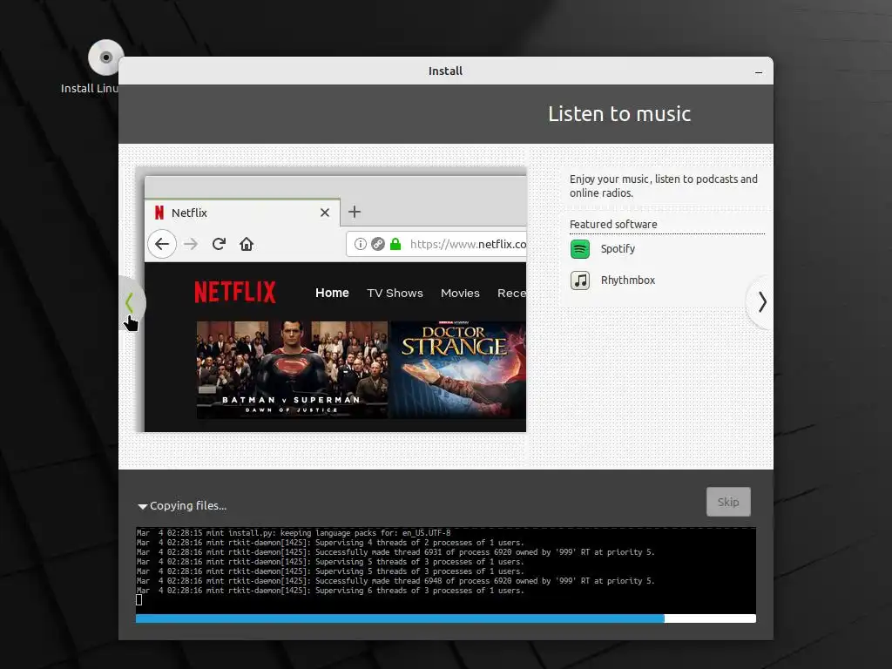Image resolution: width=892 pixels, height=669 pixels.
Task: Click log line 'Supervising 4 threads of 2 processes'
Action: click(x=330, y=543)
